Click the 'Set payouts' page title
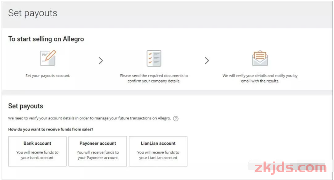Viewport: 334px width, 180px height. 33,13
